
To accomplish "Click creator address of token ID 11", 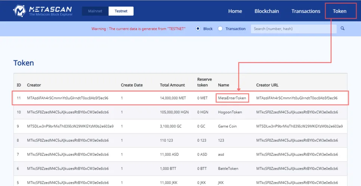I will click(68, 98).
